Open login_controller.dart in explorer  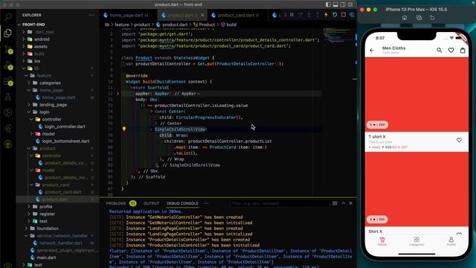(65, 127)
